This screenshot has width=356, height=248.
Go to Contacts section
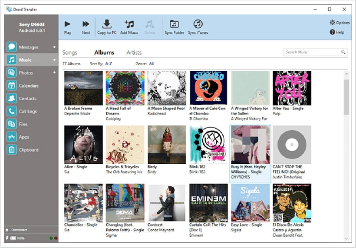tap(31, 98)
